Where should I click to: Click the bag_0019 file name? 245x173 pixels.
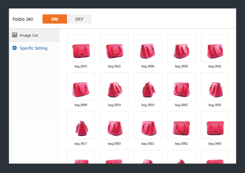(114, 105)
